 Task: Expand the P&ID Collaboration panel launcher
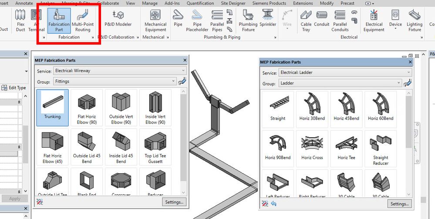tap(138, 37)
